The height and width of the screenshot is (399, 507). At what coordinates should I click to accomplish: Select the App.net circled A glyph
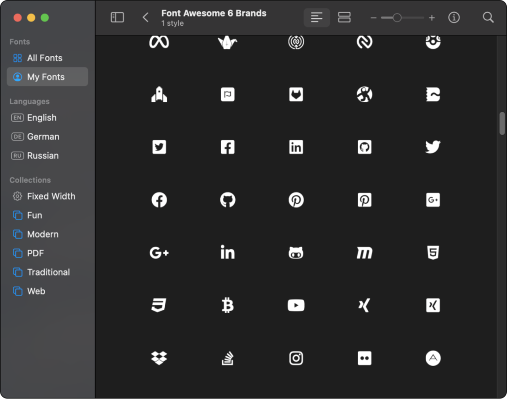pyautogui.click(x=433, y=358)
